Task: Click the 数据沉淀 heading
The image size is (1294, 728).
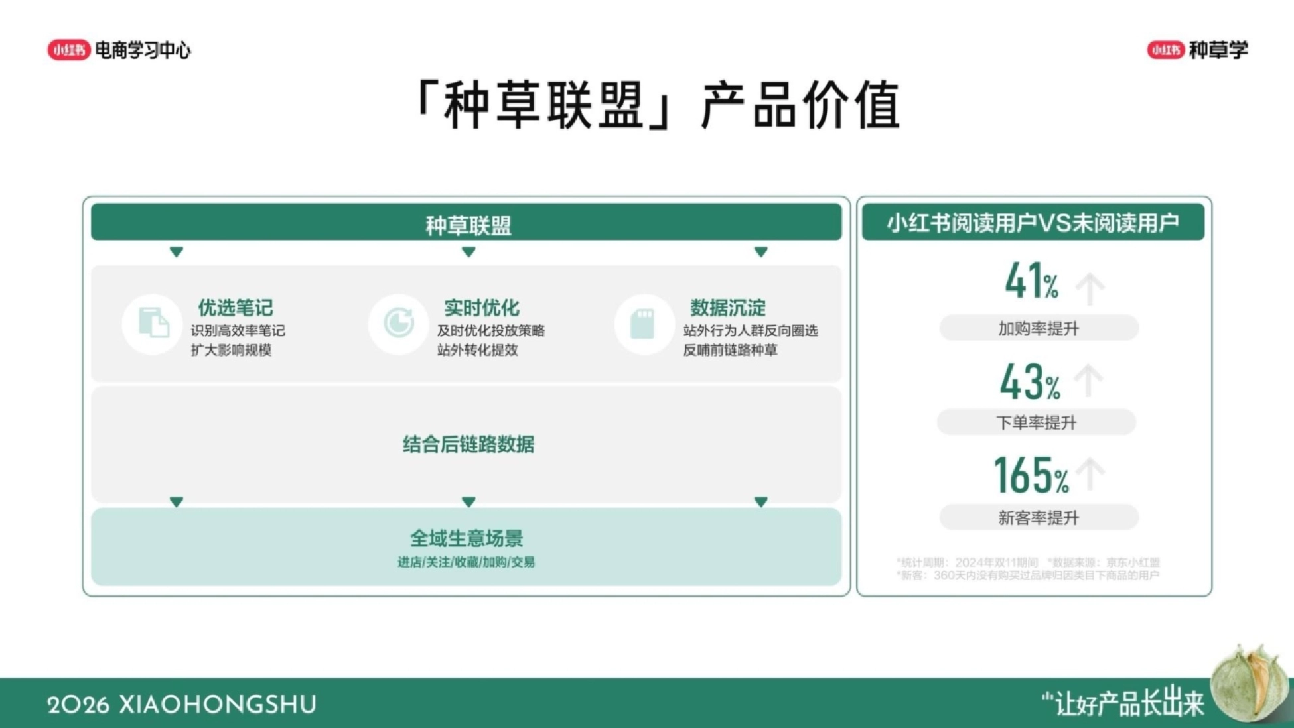Action: click(x=728, y=308)
